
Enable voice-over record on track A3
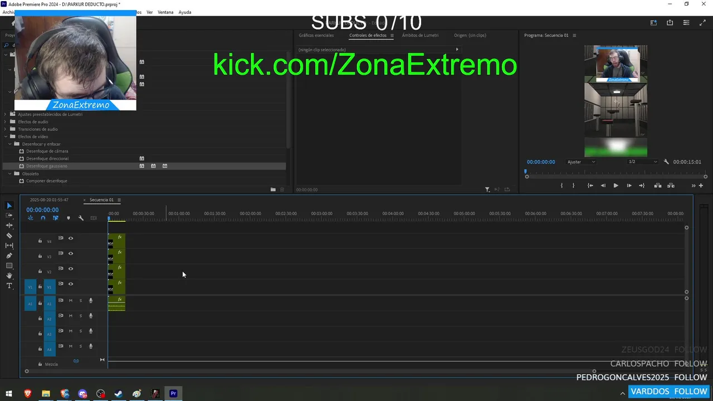point(91,331)
